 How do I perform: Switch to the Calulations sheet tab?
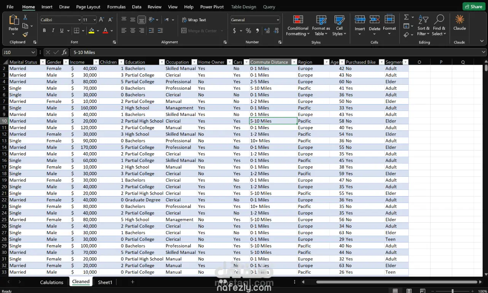[52, 282]
